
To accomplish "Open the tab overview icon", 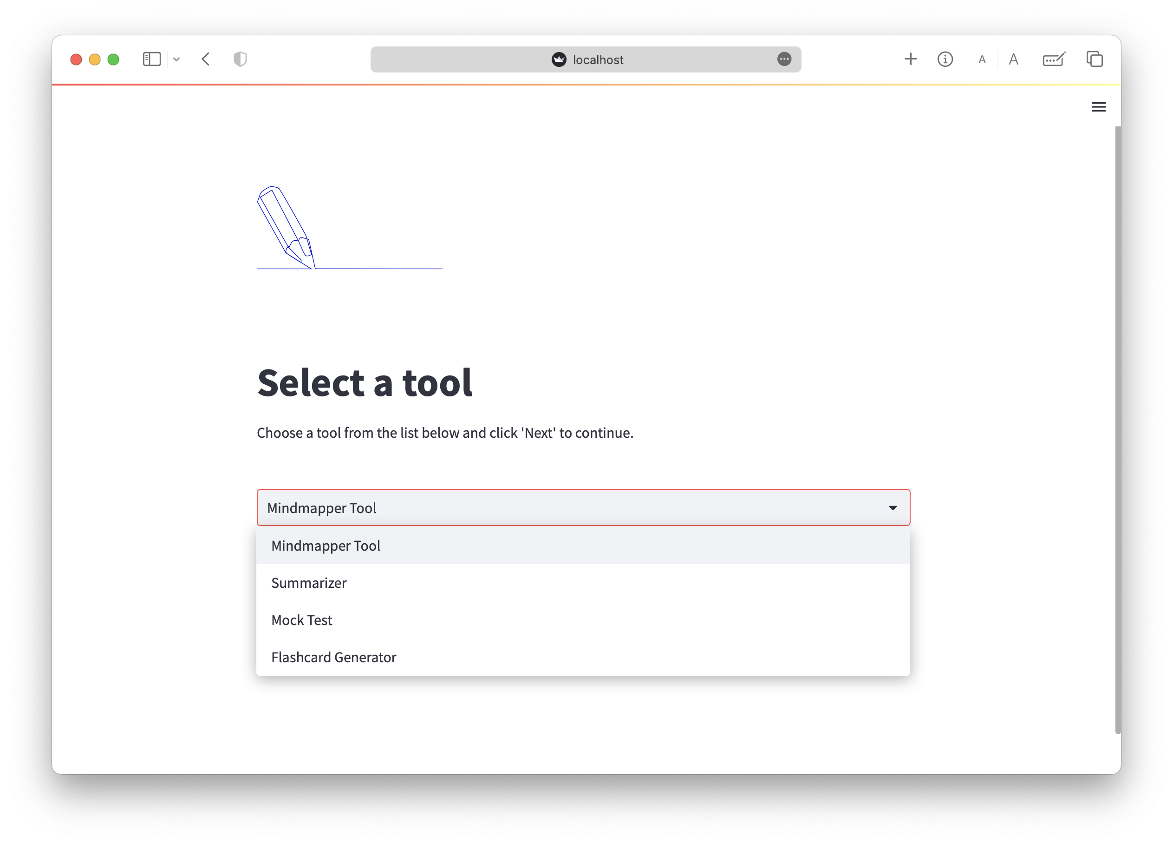I will [1095, 59].
